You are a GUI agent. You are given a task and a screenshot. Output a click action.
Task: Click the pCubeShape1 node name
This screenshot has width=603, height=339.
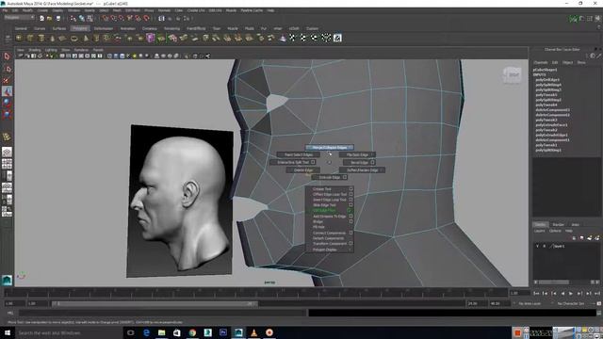coord(545,70)
